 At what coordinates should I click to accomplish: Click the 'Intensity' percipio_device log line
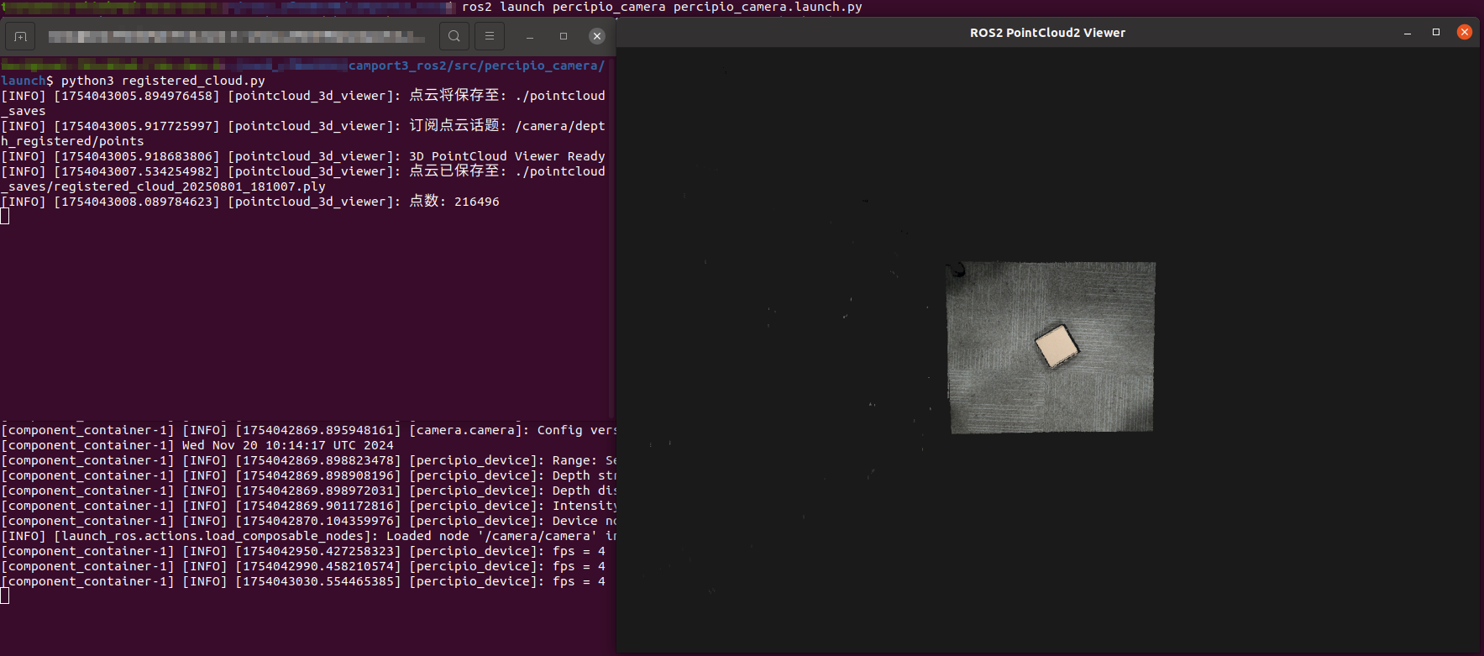click(x=308, y=506)
